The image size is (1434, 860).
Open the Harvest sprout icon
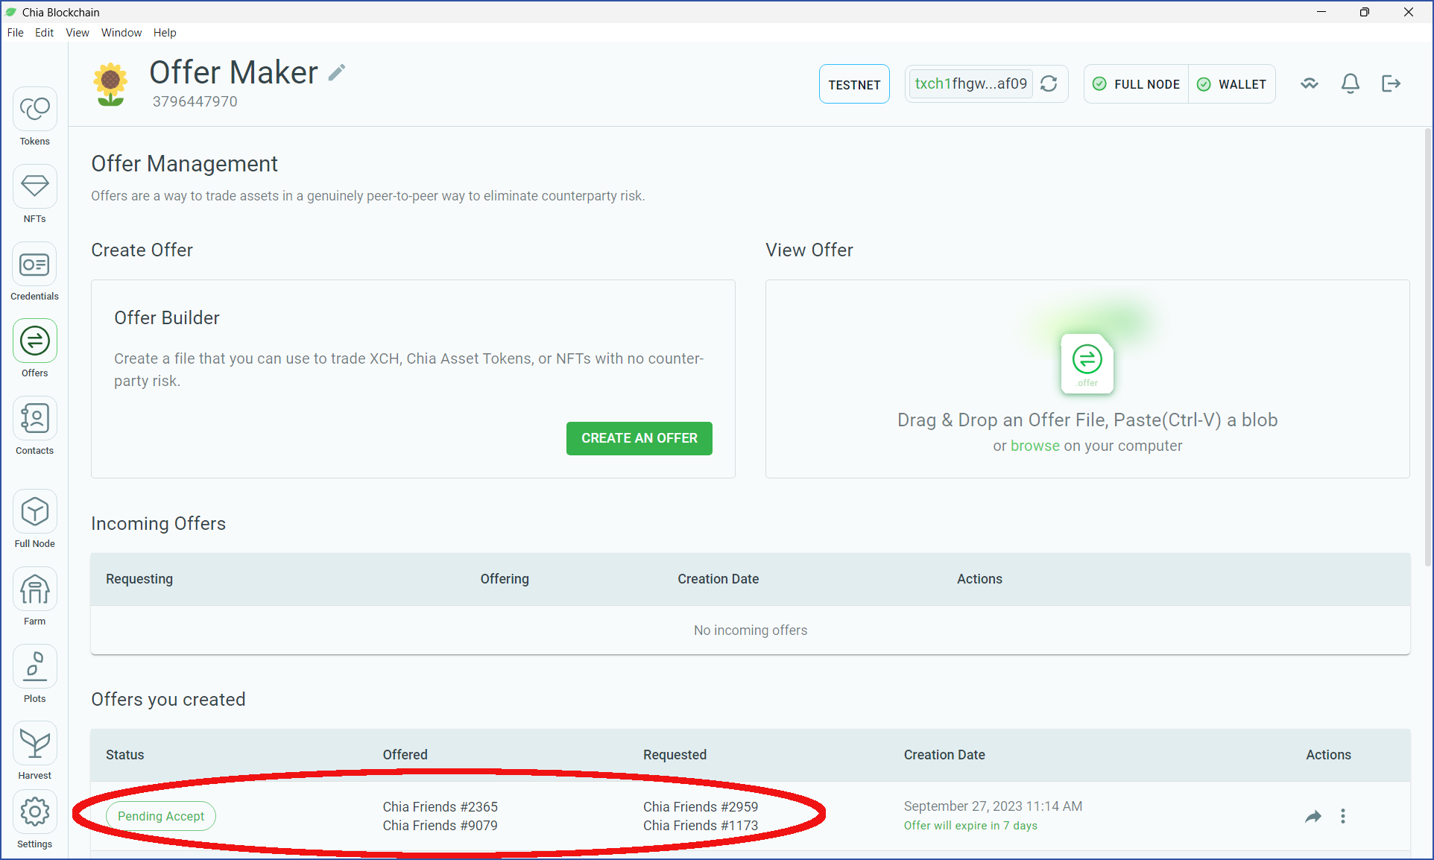tap(34, 744)
